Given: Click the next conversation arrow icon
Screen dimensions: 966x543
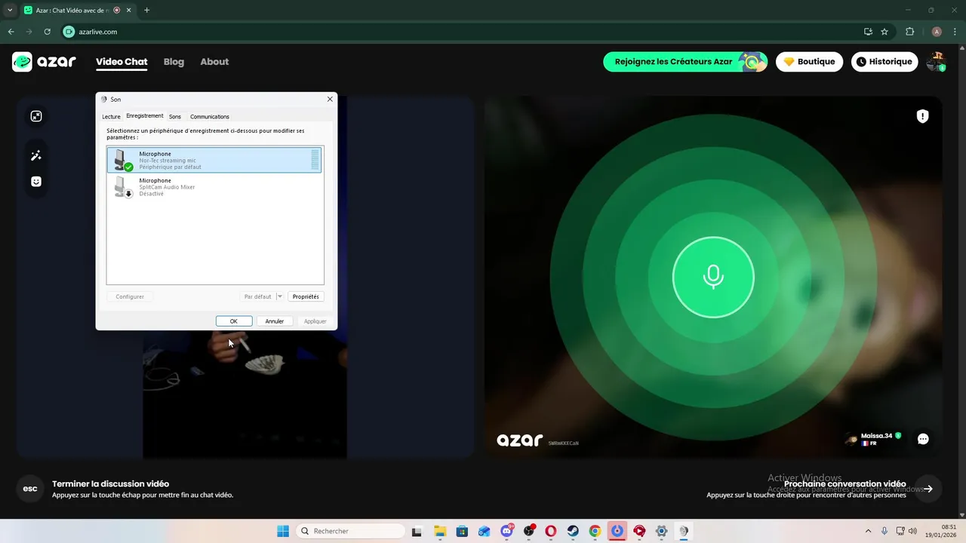Looking at the screenshot, I should pos(928,489).
